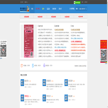108x108 pixels.
Task: Open the yellow-colored item in blue navigation bar
Action: click(x=43, y=9)
